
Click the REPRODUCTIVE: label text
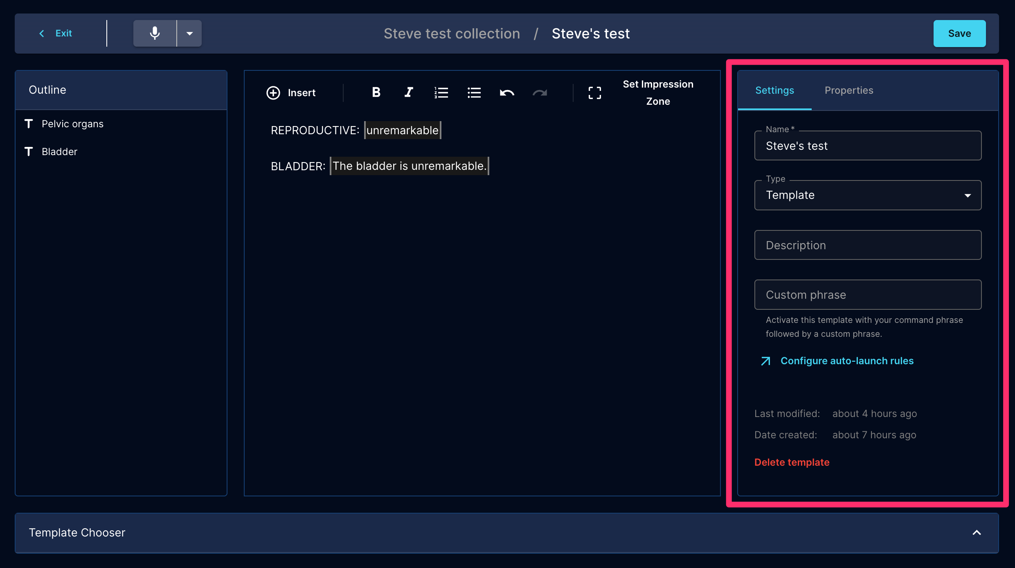click(315, 130)
